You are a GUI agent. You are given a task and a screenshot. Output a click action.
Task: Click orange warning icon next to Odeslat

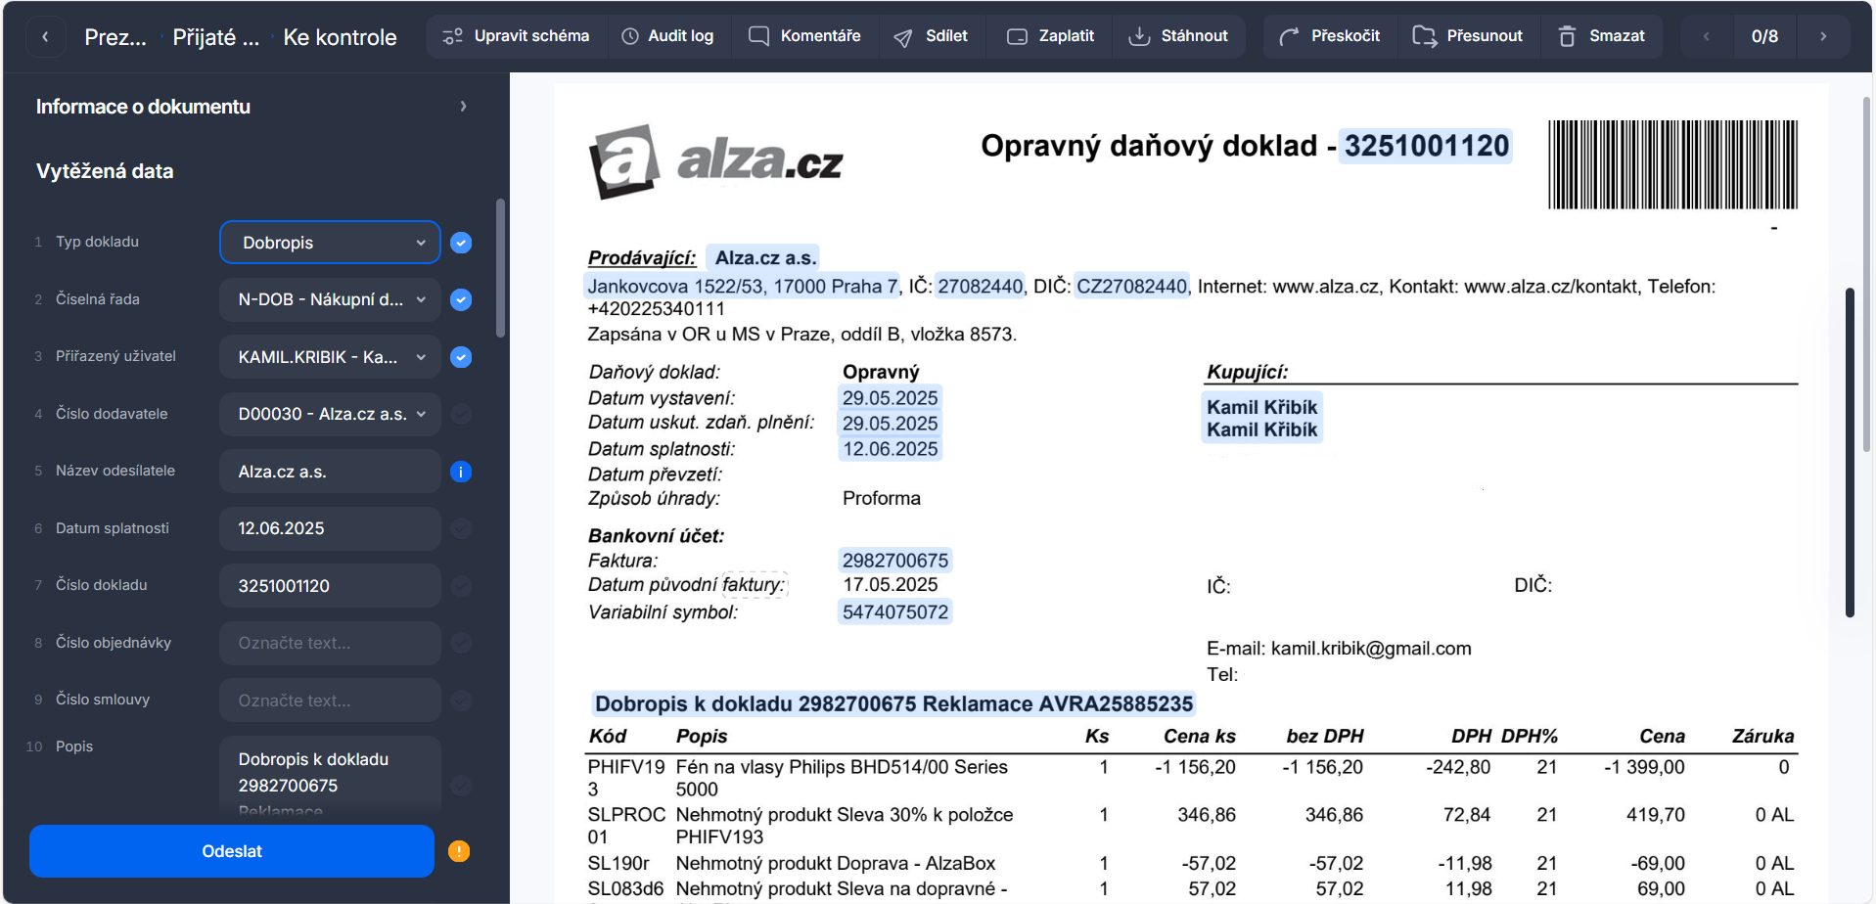coord(459,851)
